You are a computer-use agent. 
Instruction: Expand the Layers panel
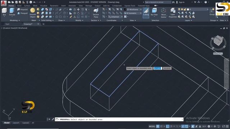coord(188,20)
